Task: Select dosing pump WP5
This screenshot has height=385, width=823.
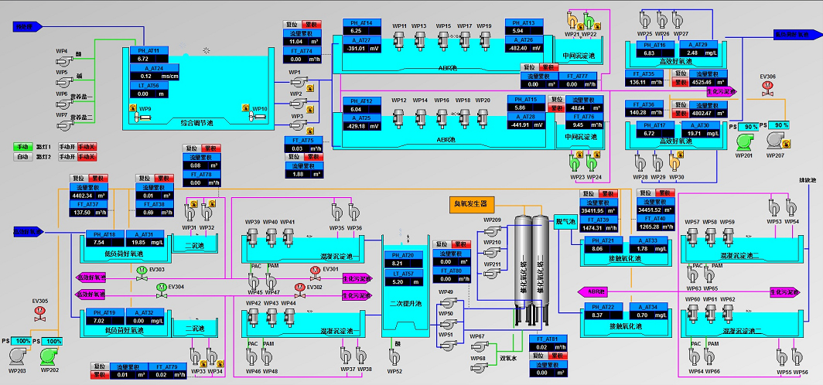Action: 64,83
